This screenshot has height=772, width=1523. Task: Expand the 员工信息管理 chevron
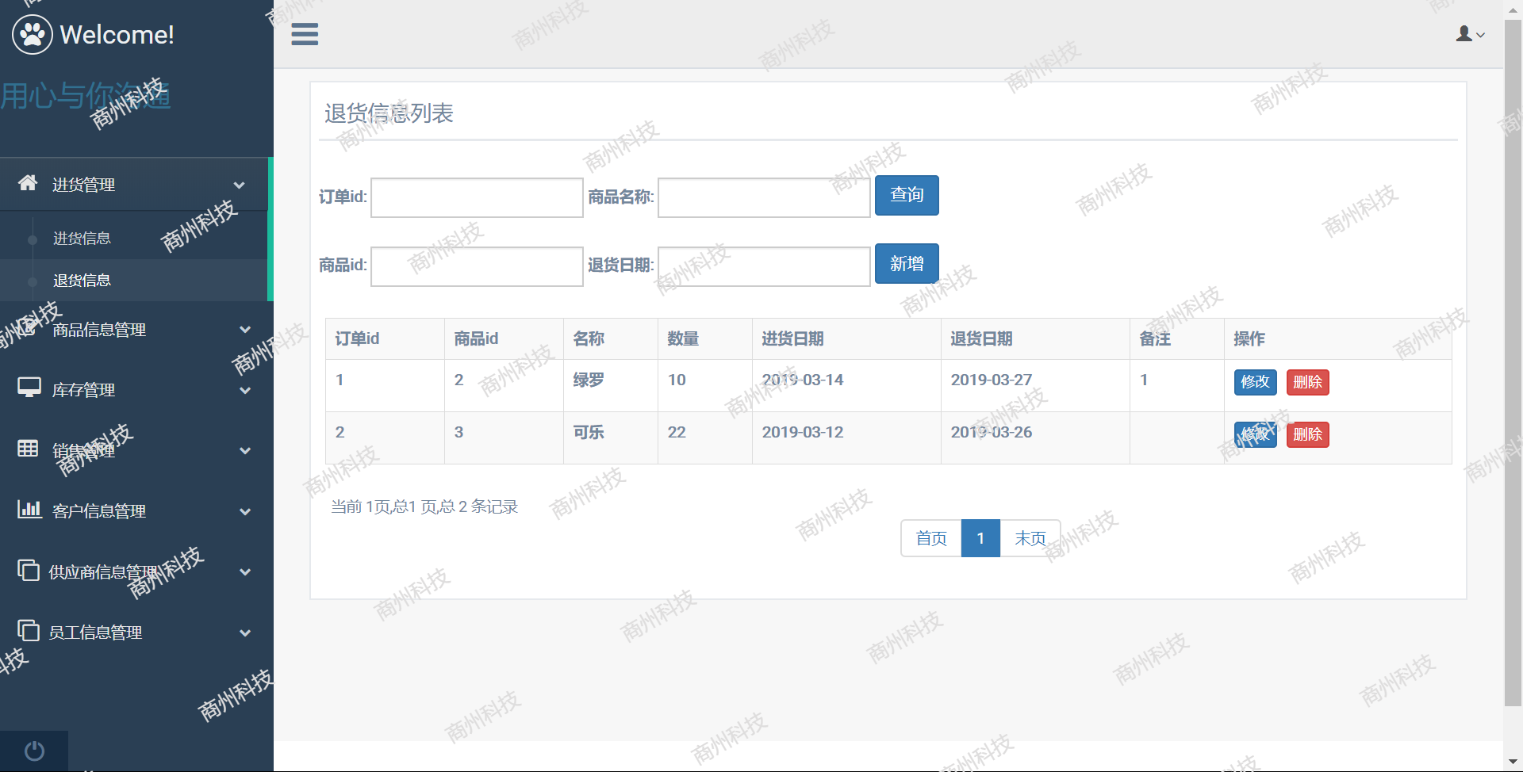tap(245, 633)
